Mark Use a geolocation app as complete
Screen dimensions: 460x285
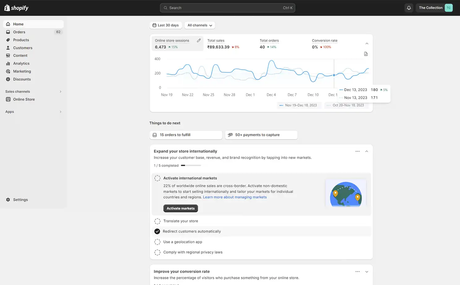coord(157,242)
